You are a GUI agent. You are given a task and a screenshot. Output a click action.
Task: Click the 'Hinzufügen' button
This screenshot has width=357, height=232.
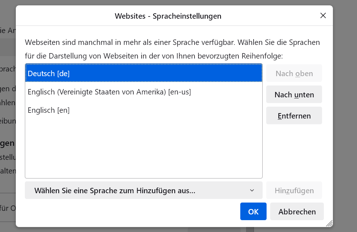coord(294,190)
